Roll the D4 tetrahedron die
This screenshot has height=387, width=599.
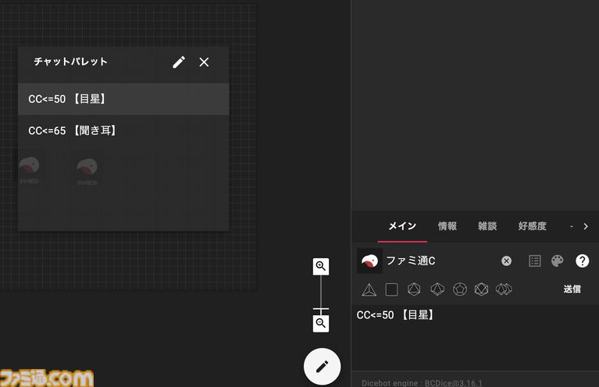coord(369,289)
